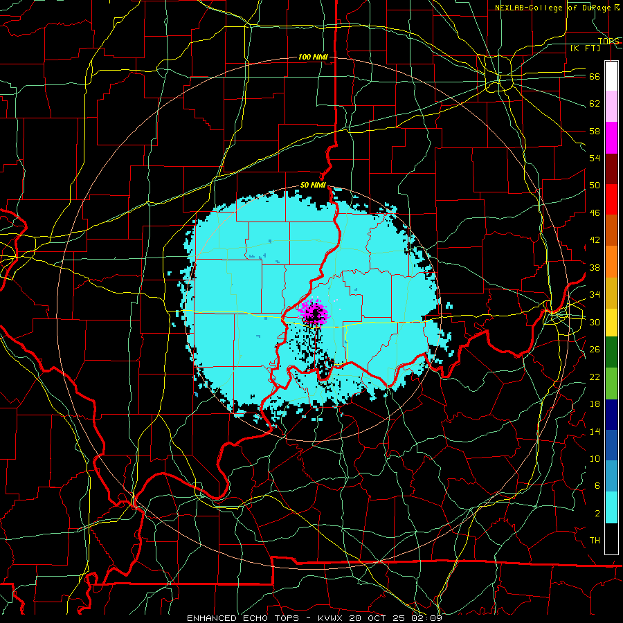Select the TH threshold legend label

tap(595, 541)
